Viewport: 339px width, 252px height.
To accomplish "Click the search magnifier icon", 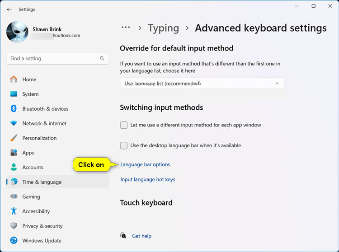I will coord(102,58).
